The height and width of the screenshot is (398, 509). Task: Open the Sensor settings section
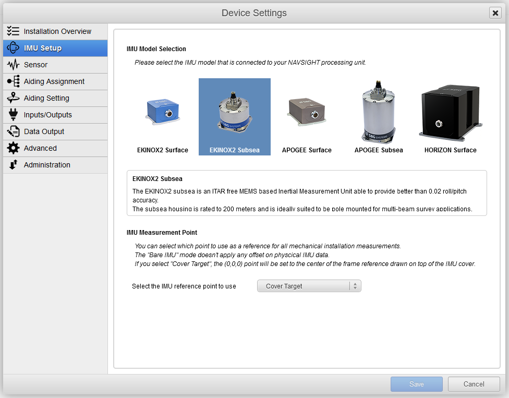pyautogui.click(x=55, y=65)
